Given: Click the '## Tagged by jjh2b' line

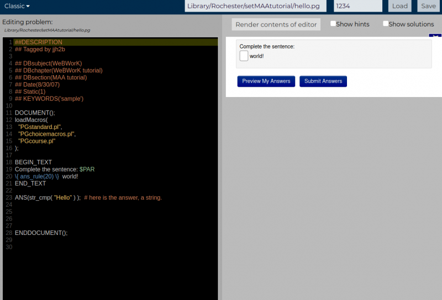Looking at the screenshot, I should [40, 49].
